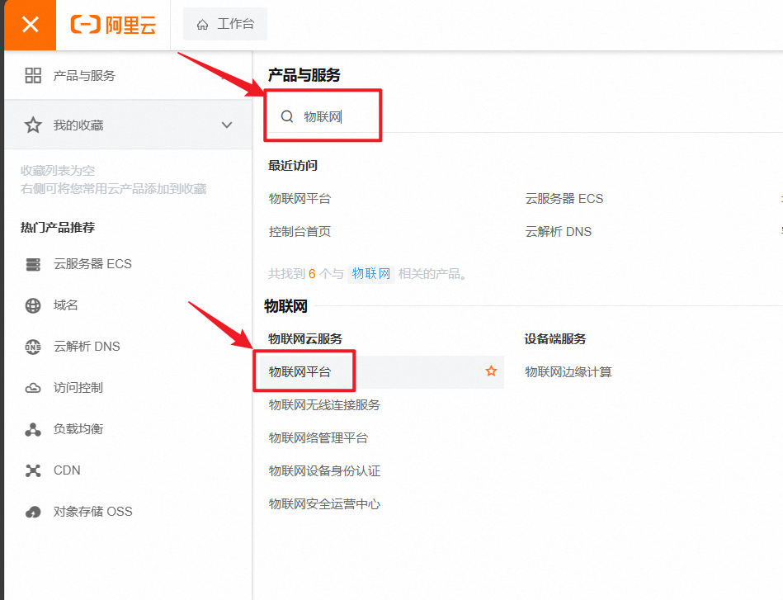Click the 热门产品推荐 heading

point(58,228)
